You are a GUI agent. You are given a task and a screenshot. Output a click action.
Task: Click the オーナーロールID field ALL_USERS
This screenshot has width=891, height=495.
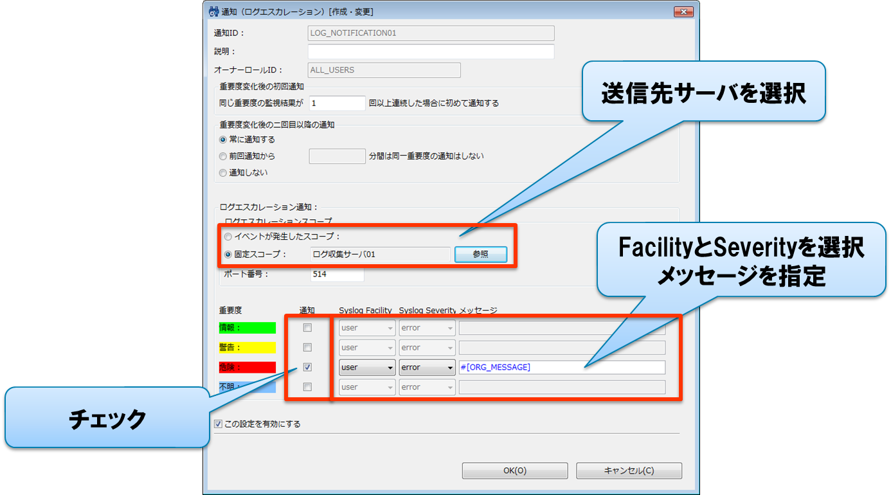pos(384,70)
